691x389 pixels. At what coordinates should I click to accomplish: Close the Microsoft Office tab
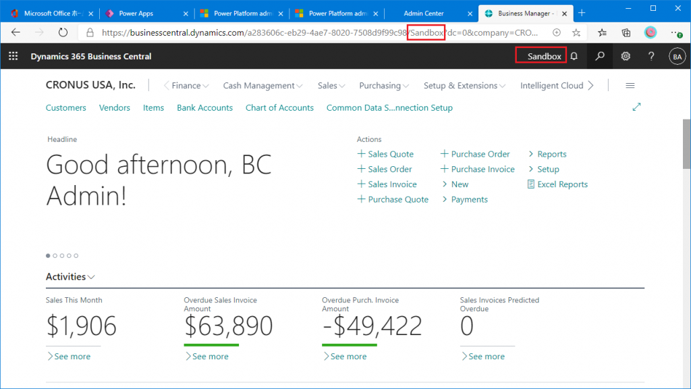click(91, 14)
